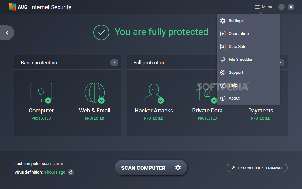Click 'You are fully protected' headline
The height and width of the screenshot is (189, 302).
161,32
